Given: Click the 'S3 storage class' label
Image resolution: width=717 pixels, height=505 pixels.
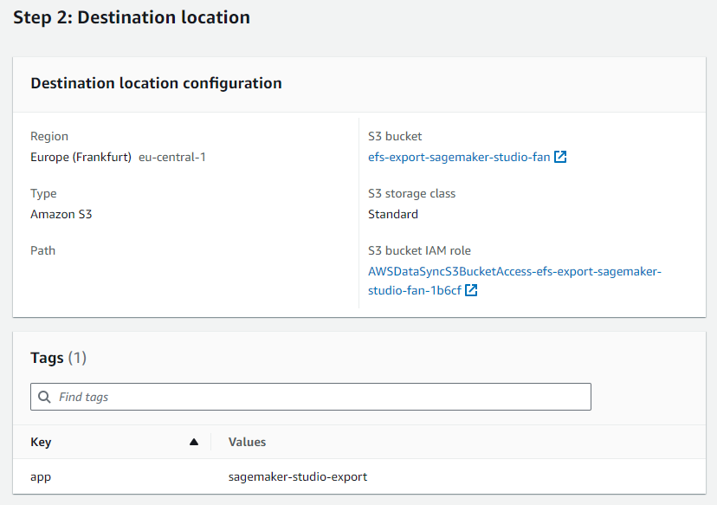Looking at the screenshot, I should tap(411, 193).
